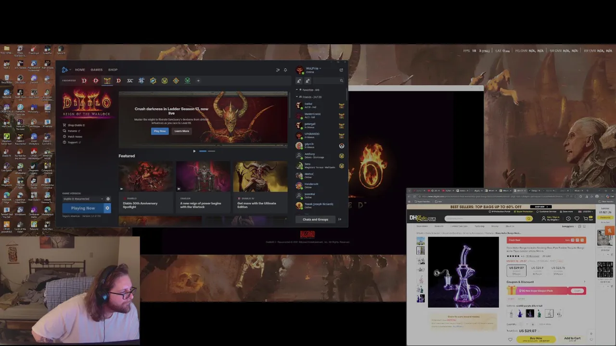
Task: Open friend petergall in the friends list
Action: coord(320,125)
